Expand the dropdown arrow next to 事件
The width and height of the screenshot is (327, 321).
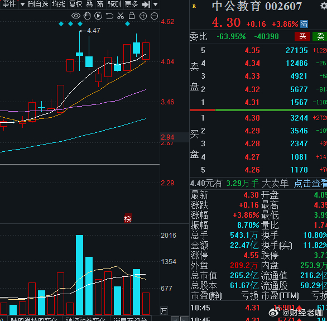tap(23, 4)
